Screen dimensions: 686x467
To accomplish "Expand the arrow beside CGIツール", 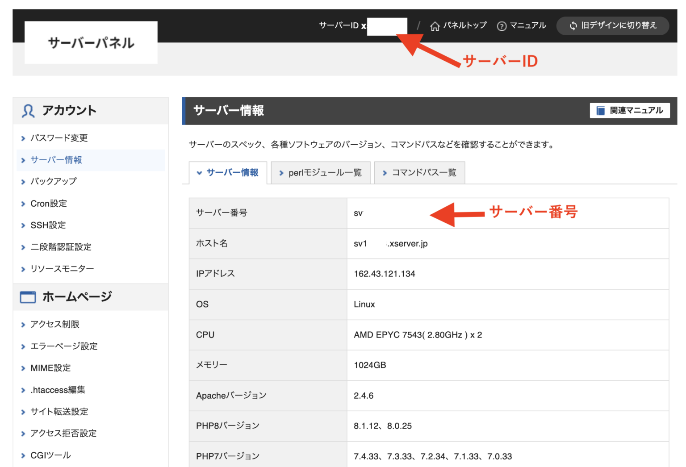I will tap(23, 455).
